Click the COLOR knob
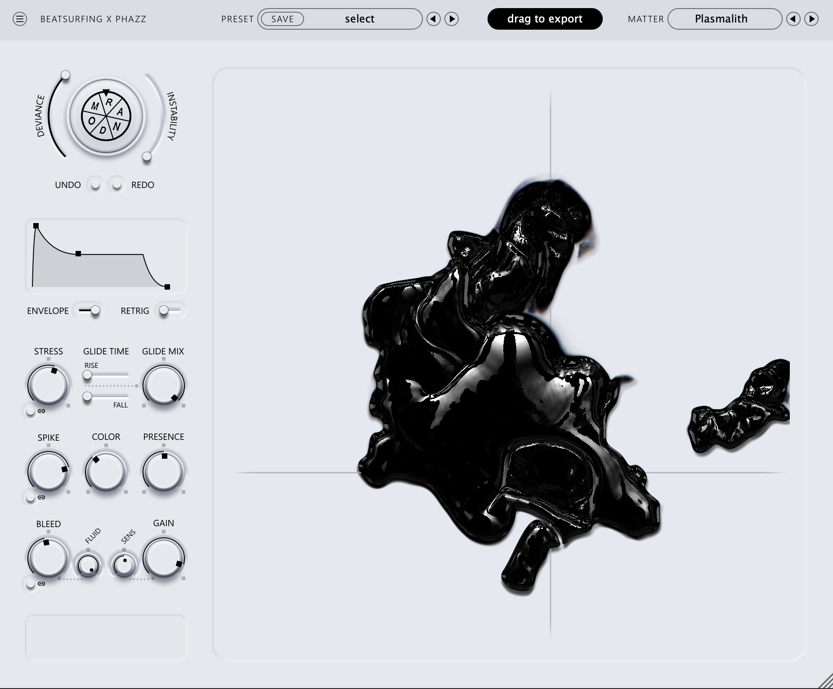833x689 pixels. point(106,472)
